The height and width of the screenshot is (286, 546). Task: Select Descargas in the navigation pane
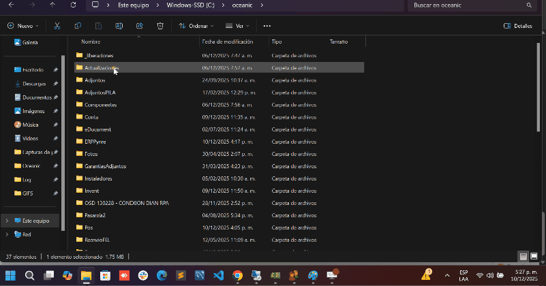point(33,84)
